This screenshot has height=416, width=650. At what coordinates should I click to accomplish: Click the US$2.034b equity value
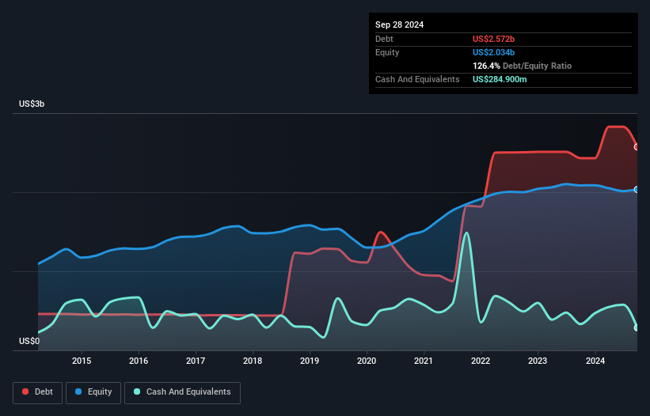pos(493,52)
